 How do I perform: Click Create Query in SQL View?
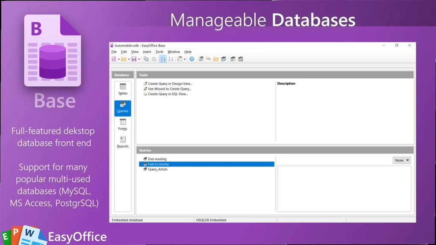(165, 94)
